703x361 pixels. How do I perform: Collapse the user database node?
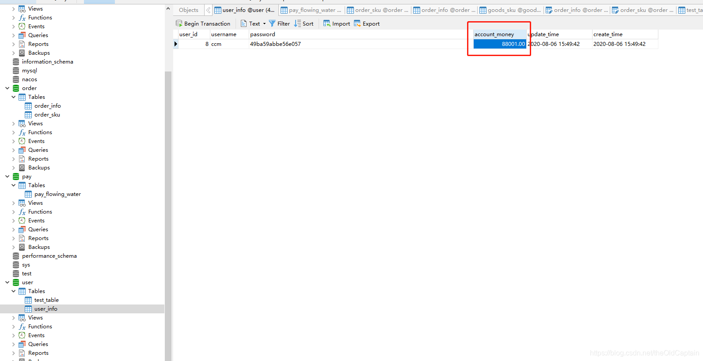[7, 282]
